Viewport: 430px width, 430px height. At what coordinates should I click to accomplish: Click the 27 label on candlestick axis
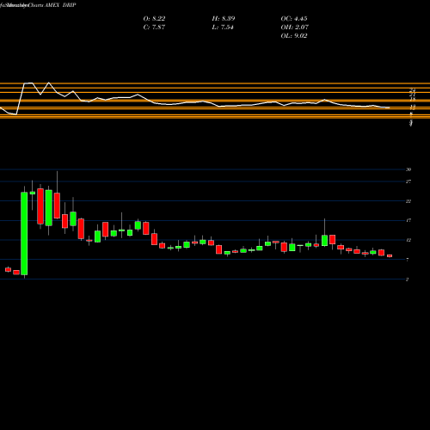[x=408, y=181]
